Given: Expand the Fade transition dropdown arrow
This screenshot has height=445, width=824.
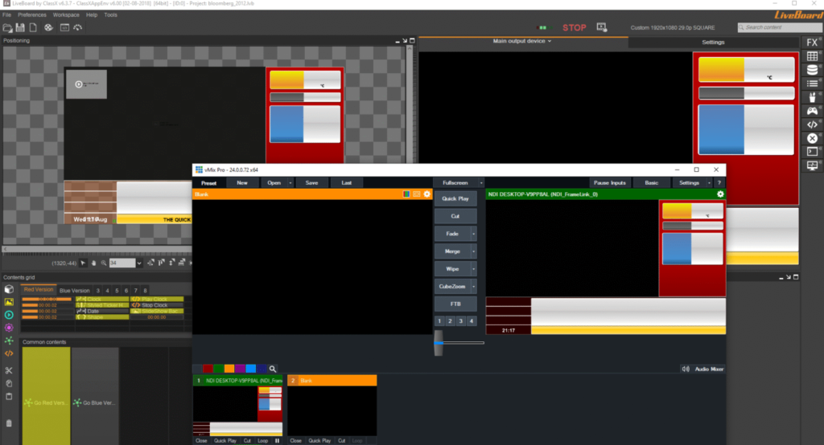Looking at the screenshot, I should [x=473, y=234].
